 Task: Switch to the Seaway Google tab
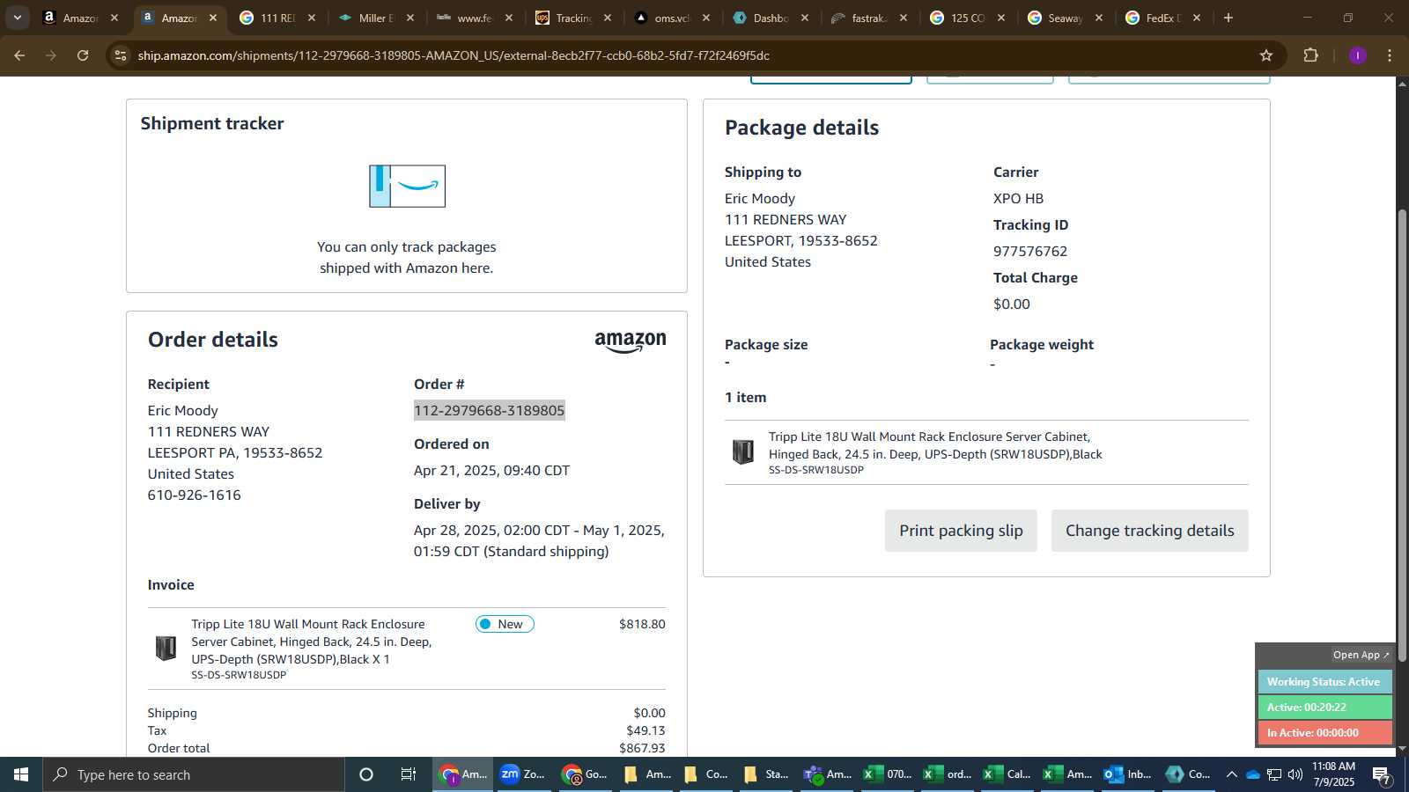[x=1064, y=18]
